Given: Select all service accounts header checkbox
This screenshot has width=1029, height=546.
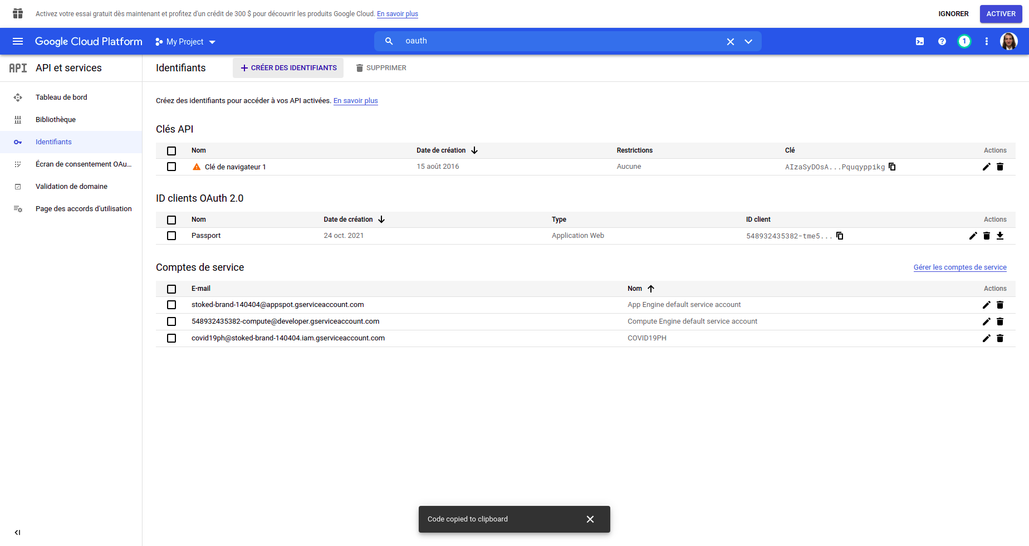Looking at the screenshot, I should [171, 289].
